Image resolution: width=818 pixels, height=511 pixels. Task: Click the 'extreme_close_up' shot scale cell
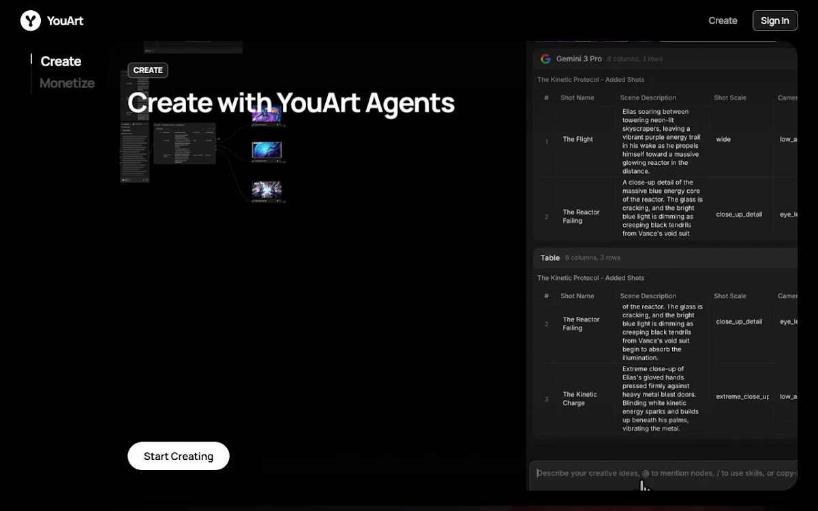pos(742,397)
